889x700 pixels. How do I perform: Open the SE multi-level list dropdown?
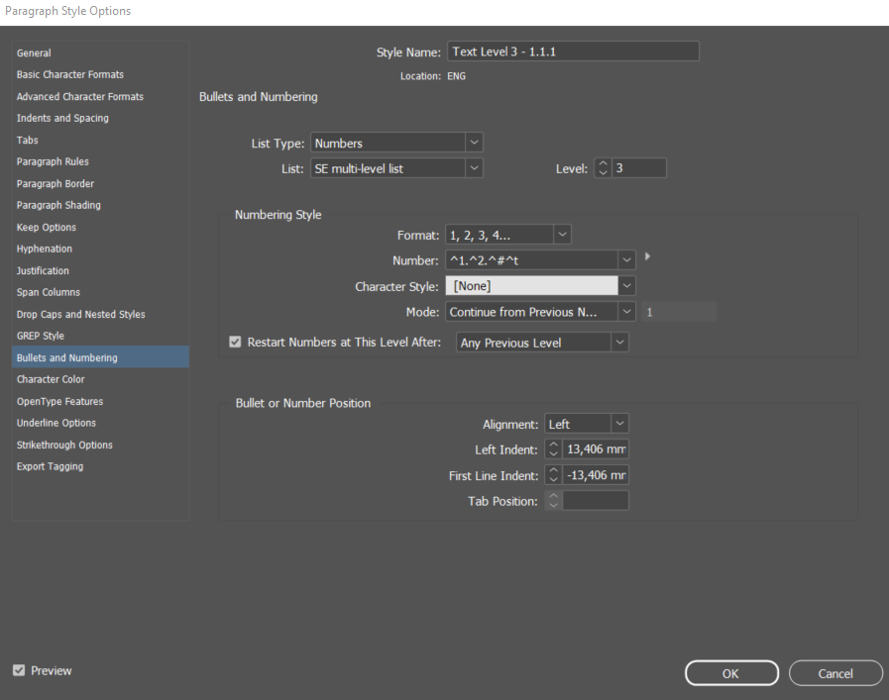pos(473,167)
